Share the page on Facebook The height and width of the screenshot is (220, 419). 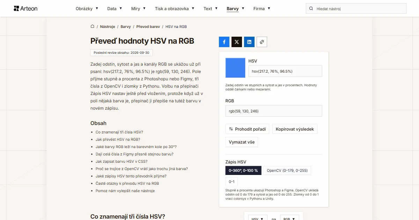coord(224,42)
